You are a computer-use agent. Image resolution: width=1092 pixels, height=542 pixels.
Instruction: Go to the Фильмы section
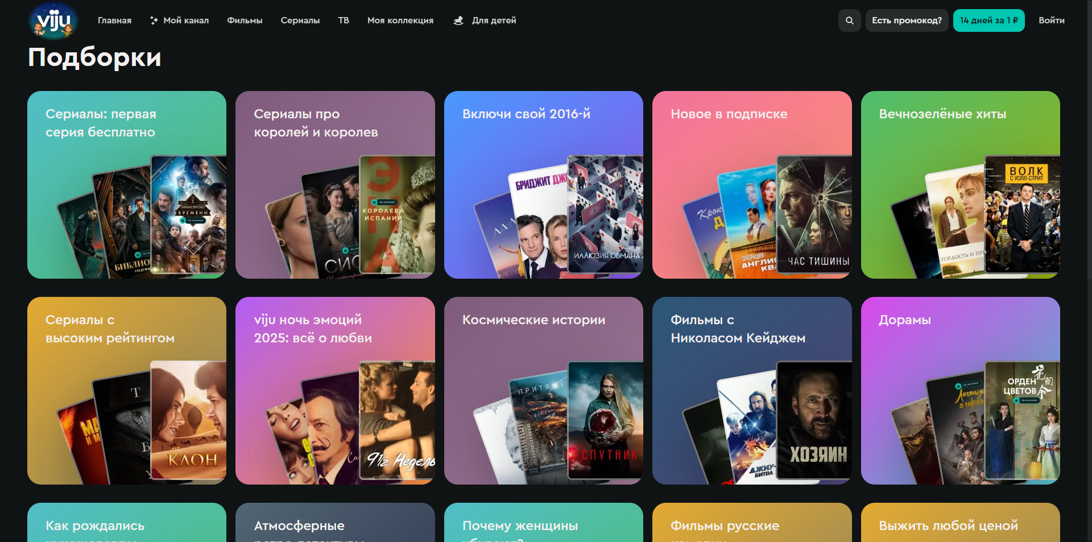(245, 20)
